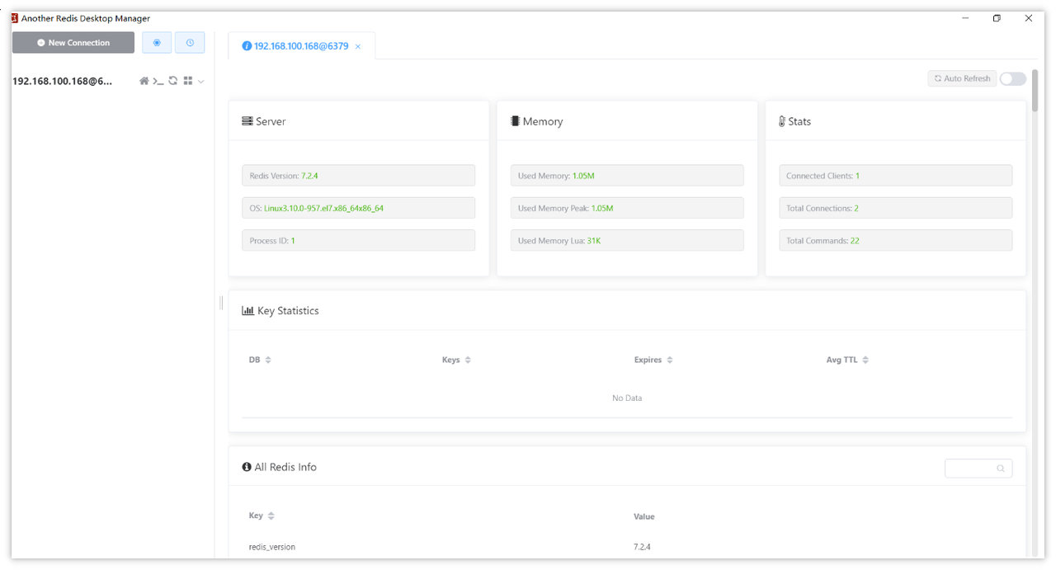This screenshot has height=570, width=1056.
Task: Click the Used Memory 1.05M field
Action: (x=627, y=176)
